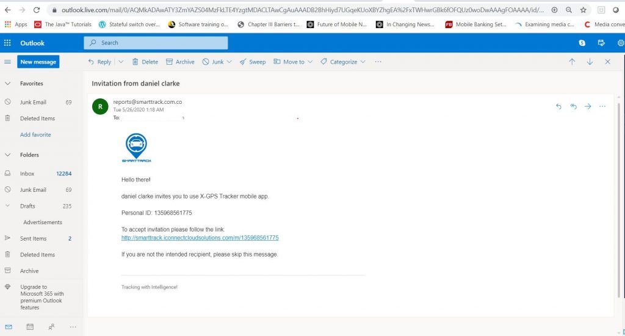
Task: Go to previous message up arrow
Action: pos(572,62)
